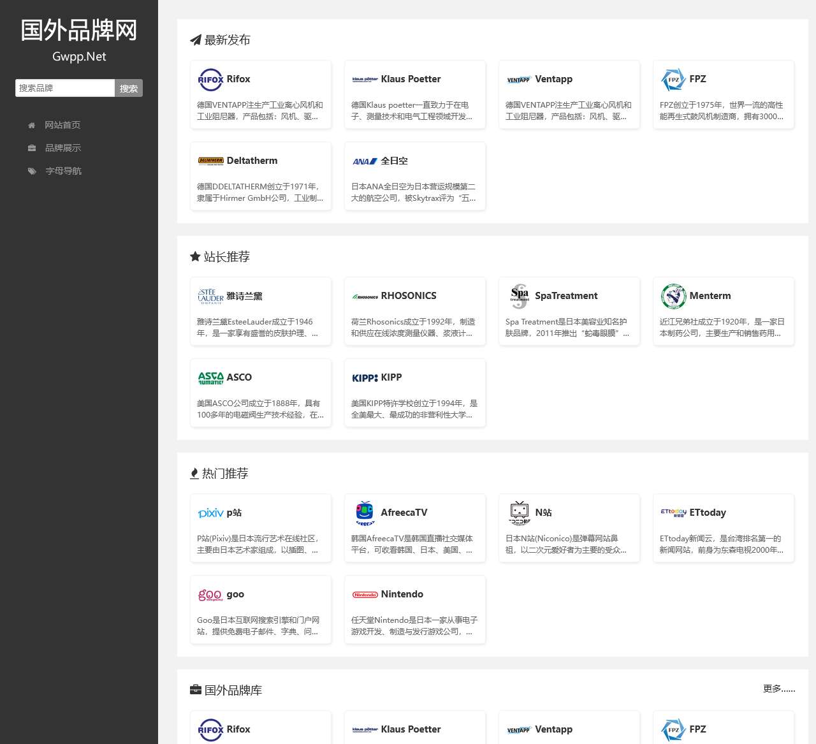Click the goo pink logo

210,595
